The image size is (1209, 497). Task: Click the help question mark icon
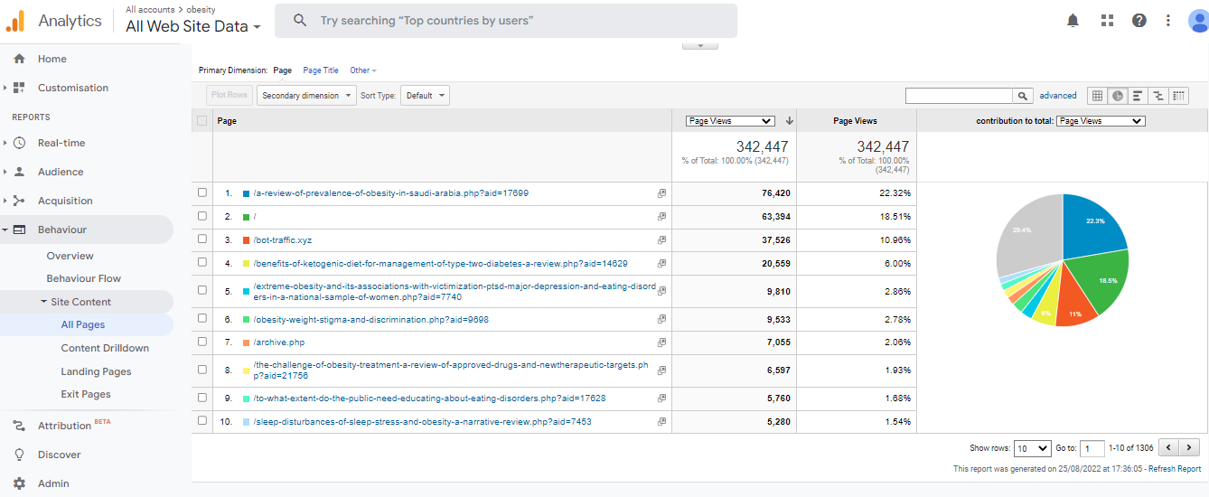point(1139,21)
